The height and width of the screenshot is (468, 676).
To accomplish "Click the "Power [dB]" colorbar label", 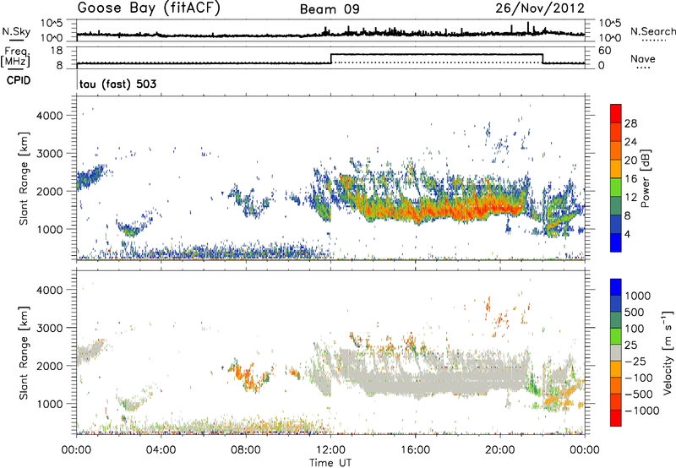I will (x=645, y=178).
